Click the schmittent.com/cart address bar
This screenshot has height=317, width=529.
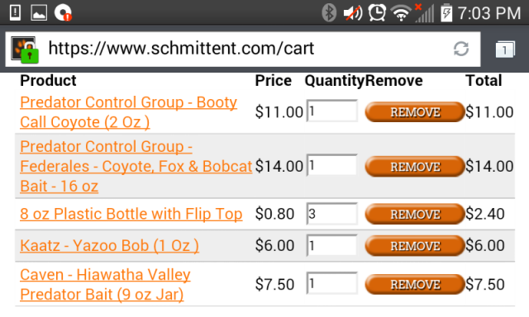(x=242, y=50)
